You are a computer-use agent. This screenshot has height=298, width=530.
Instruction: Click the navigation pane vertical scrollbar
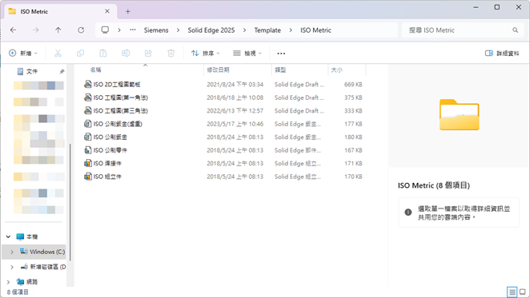pos(70,202)
